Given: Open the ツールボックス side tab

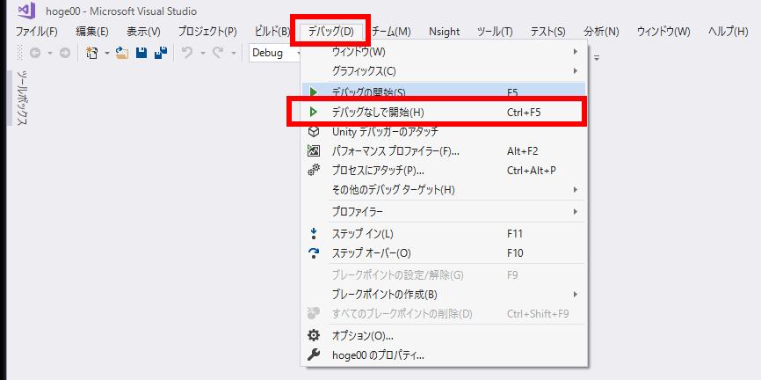Looking at the screenshot, I should point(21,97).
